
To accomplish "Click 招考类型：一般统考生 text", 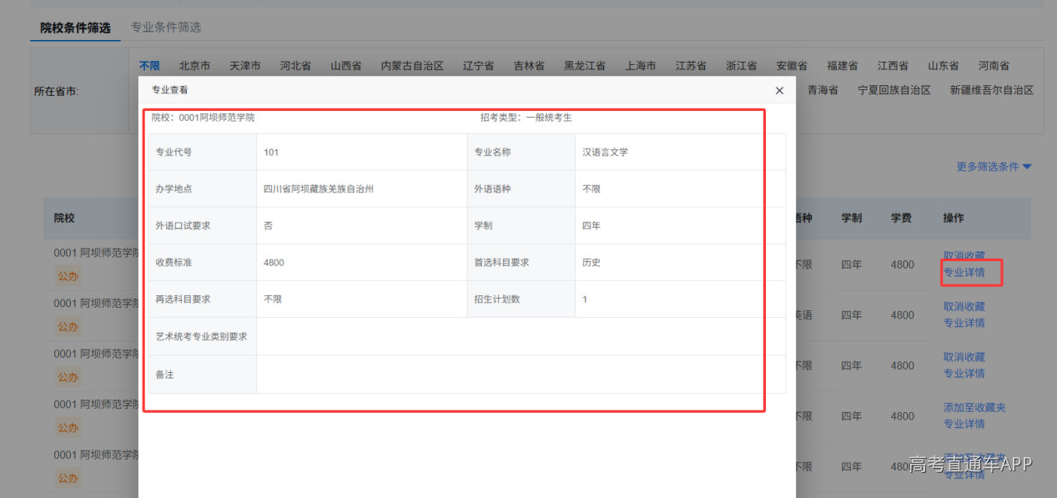I will click(x=526, y=118).
